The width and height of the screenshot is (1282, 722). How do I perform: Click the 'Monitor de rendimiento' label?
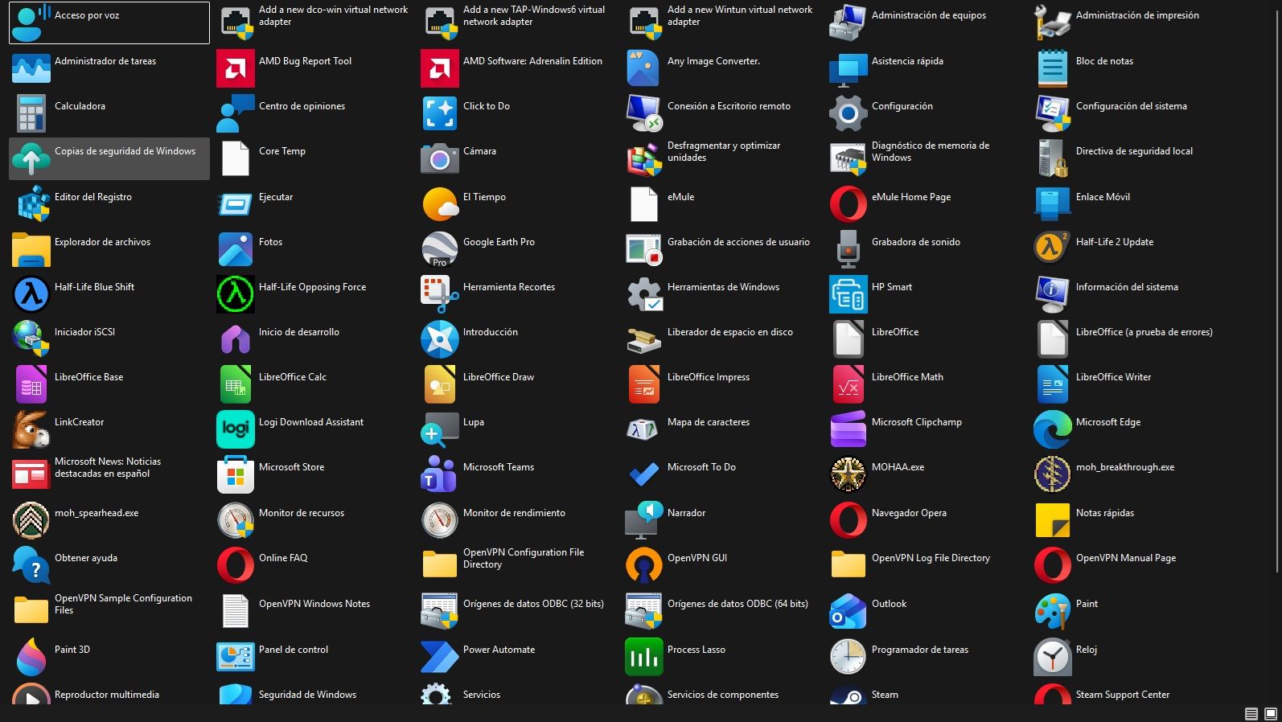[x=514, y=513]
